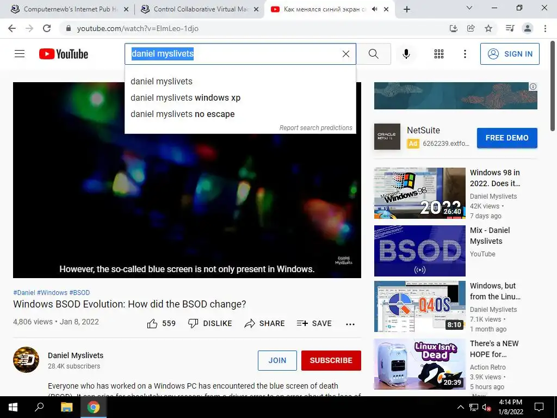Open the #Windows hashtag link
This screenshot has height=418, width=557.
52,292
